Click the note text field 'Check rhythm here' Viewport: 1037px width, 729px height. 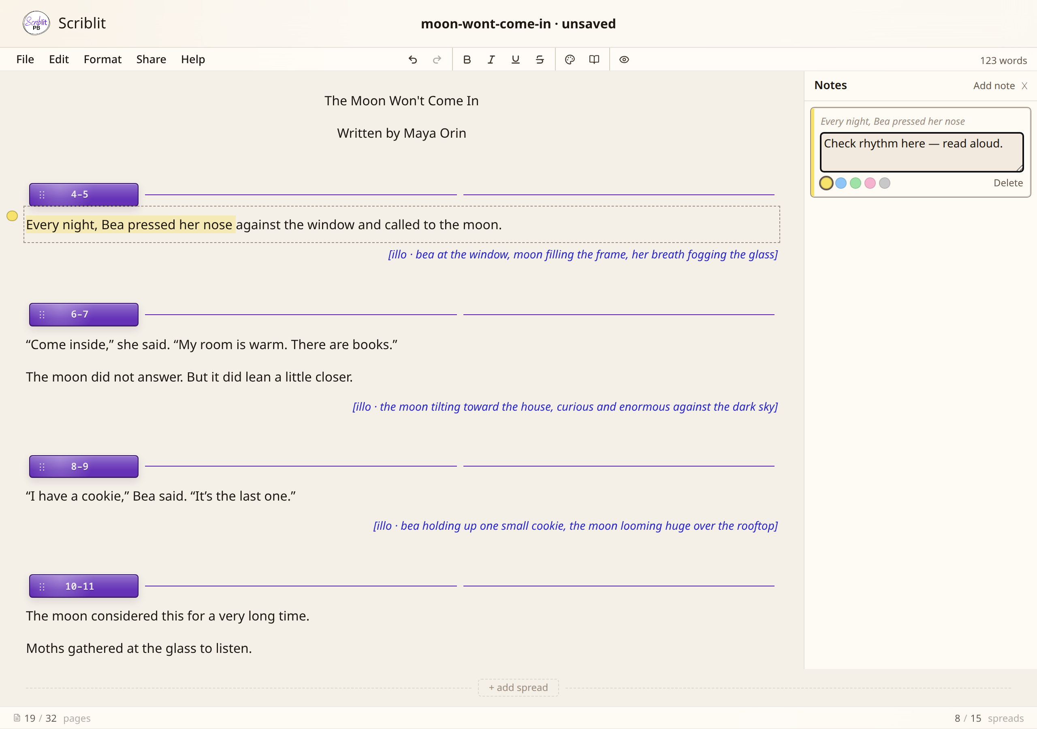[922, 152]
